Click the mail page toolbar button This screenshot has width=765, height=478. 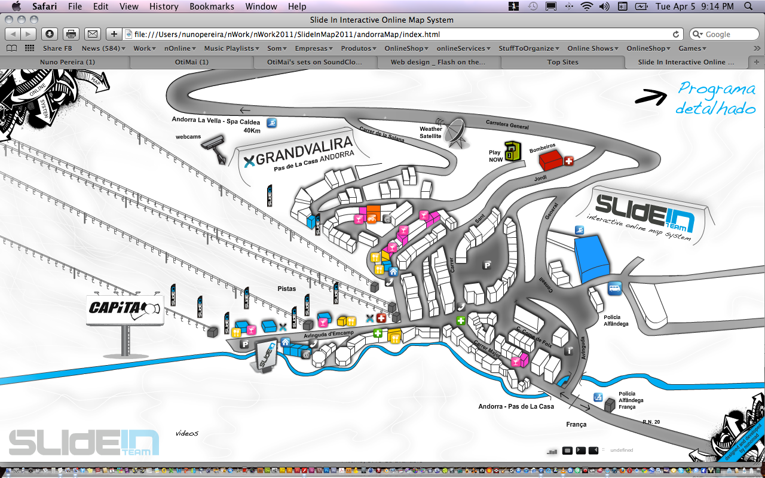[x=93, y=34]
